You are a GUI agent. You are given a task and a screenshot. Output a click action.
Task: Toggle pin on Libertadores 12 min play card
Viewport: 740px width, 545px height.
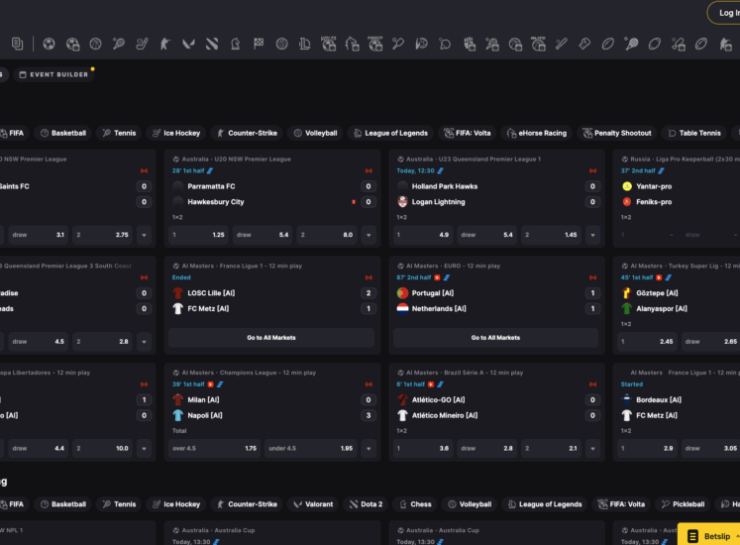click(x=144, y=384)
